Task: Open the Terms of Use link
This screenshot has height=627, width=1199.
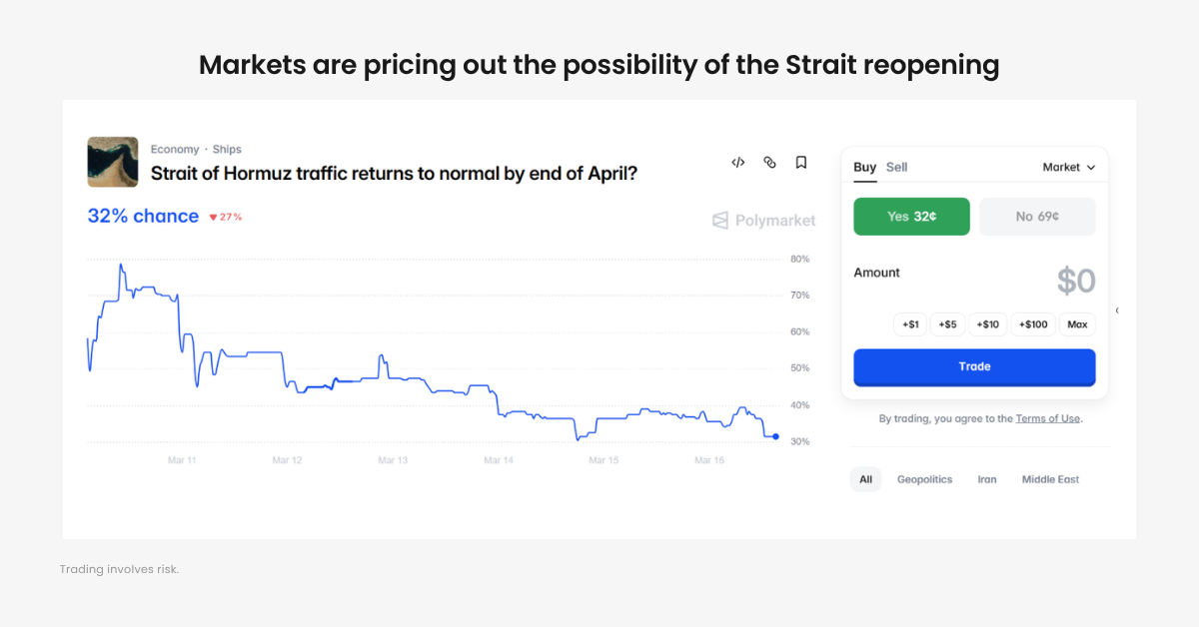Action: [x=1048, y=418]
